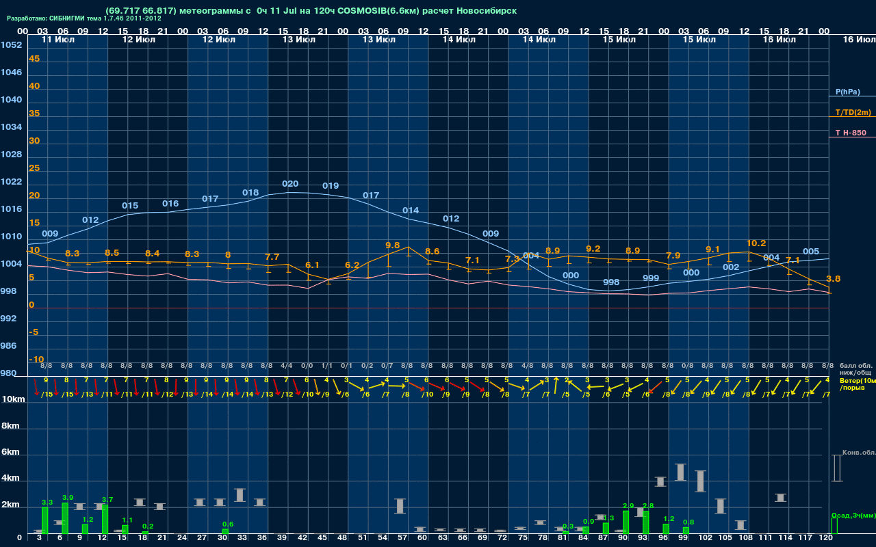Select the P(hPa) legend label

tap(847, 92)
